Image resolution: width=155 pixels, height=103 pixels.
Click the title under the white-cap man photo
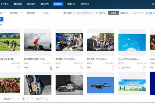tap(97, 59)
